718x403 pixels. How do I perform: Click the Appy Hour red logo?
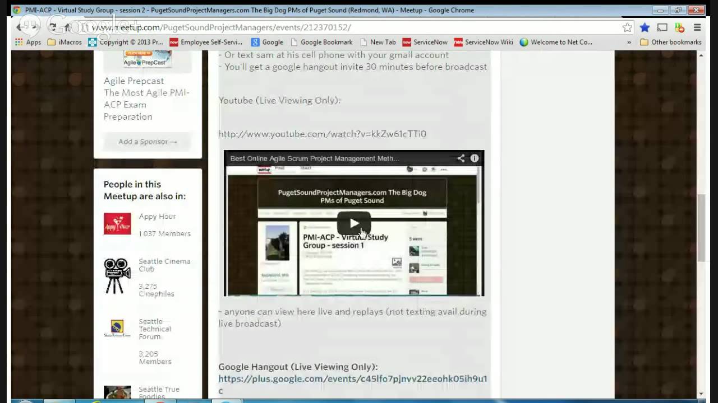point(117,223)
